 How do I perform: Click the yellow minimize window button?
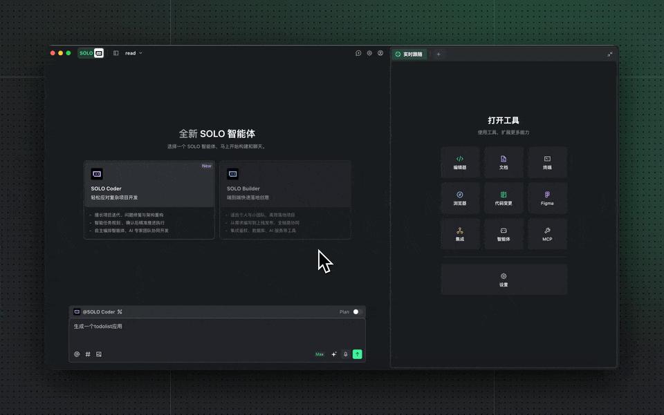click(x=61, y=53)
